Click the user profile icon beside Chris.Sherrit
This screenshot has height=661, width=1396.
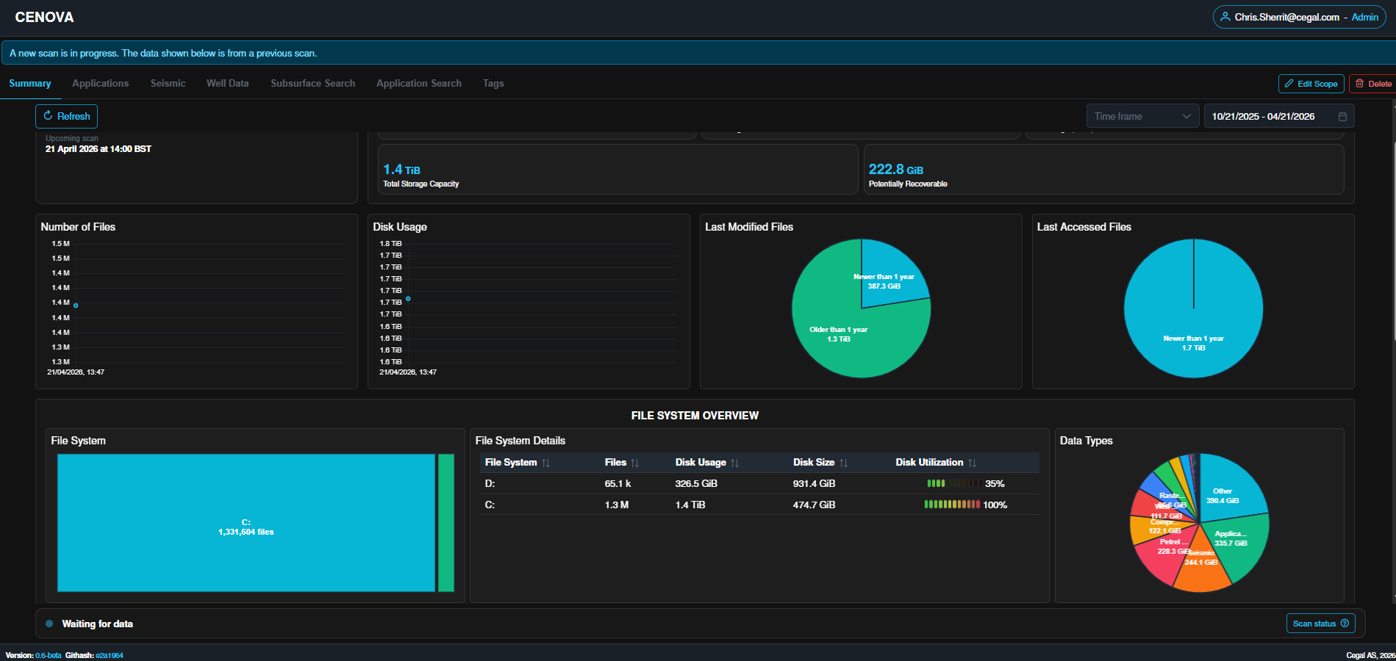click(1225, 17)
